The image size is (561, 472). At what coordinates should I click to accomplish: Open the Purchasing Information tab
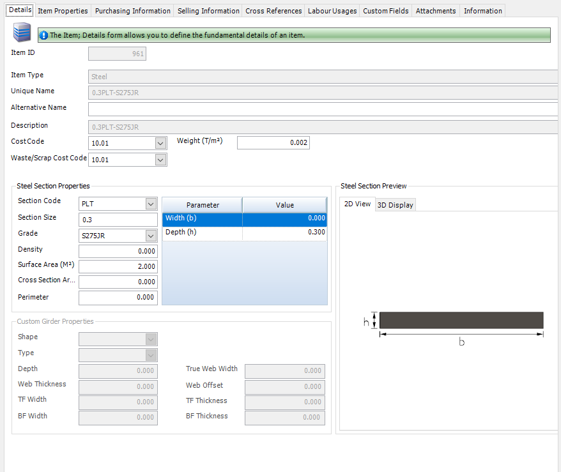click(133, 11)
